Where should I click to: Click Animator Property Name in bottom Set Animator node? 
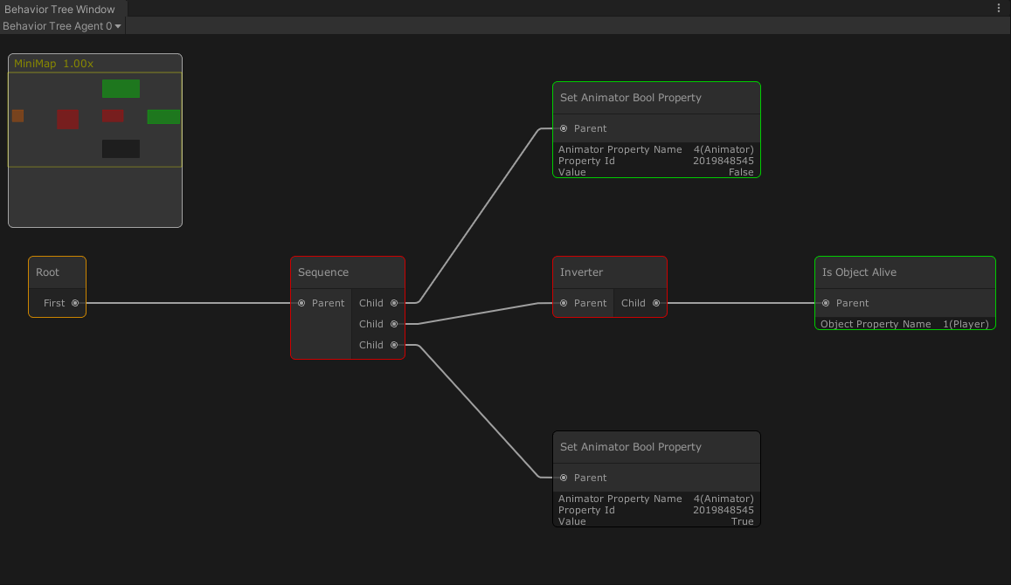click(x=655, y=499)
